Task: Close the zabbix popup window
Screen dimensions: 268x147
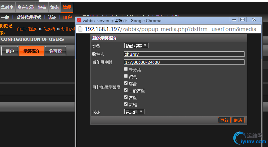Action: click(x=254, y=20)
